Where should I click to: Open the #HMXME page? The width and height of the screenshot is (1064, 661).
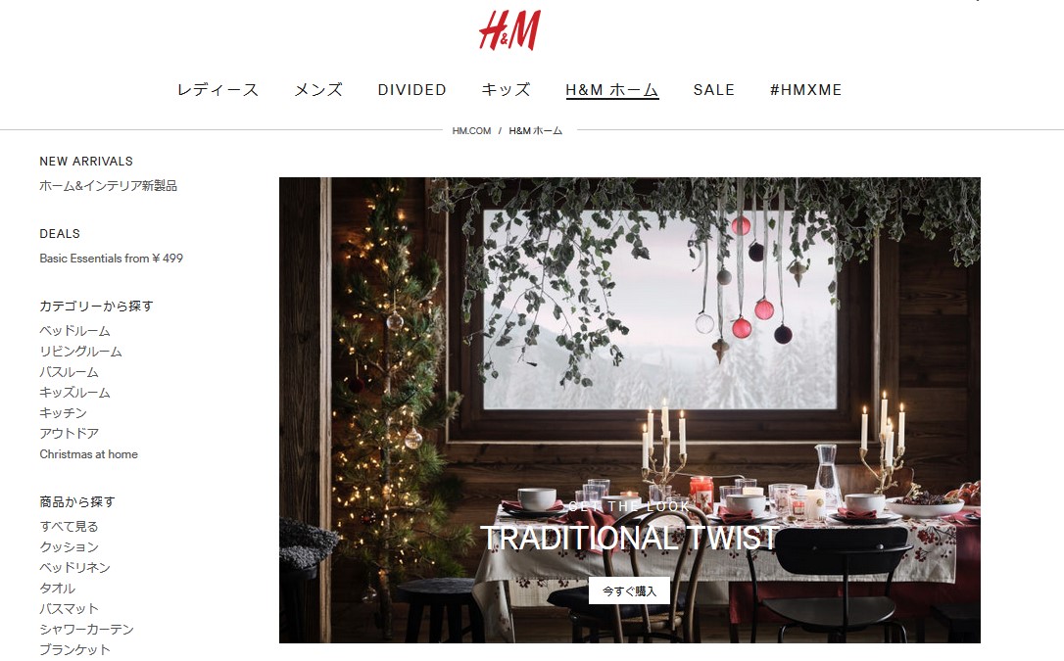tap(805, 90)
